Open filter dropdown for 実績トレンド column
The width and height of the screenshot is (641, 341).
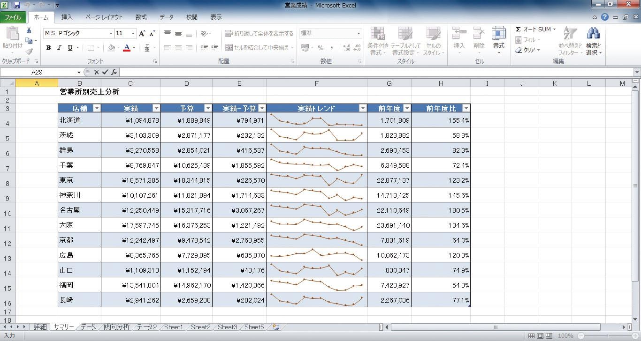(362, 108)
